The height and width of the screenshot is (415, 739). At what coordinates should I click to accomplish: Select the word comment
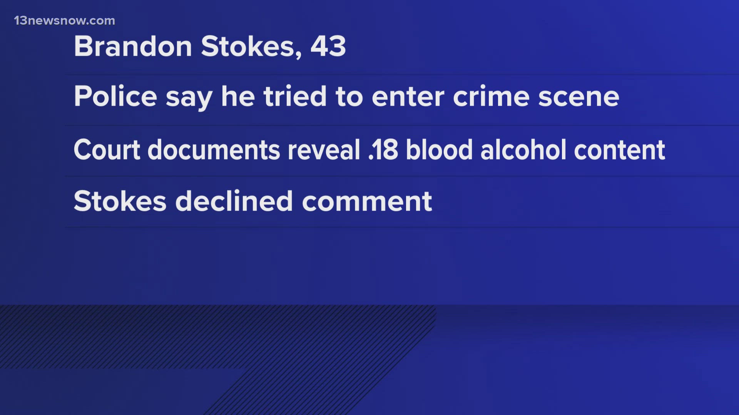[x=367, y=201]
